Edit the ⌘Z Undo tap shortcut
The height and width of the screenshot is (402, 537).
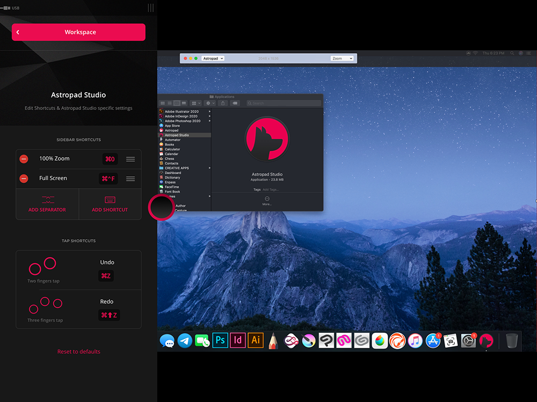point(106,276)
